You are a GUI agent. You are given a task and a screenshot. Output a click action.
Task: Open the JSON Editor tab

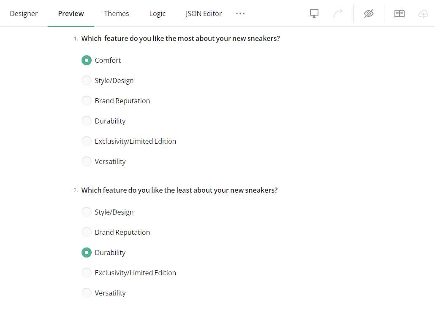coord(204,13)
